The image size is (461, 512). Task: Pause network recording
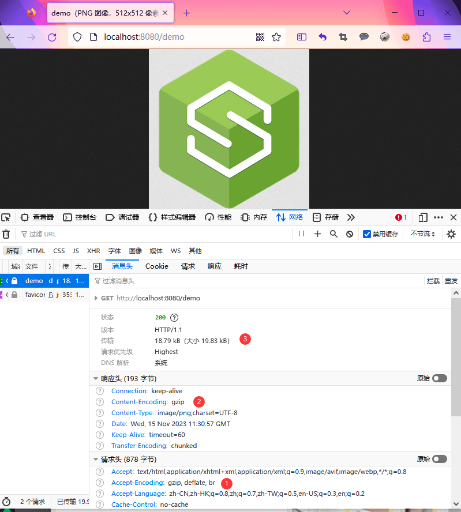[301, 234]
